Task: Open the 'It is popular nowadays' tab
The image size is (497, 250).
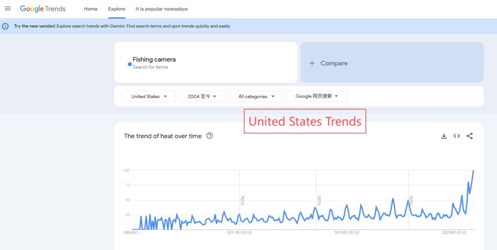Action: pyautogui.click(x=162, y=9)
